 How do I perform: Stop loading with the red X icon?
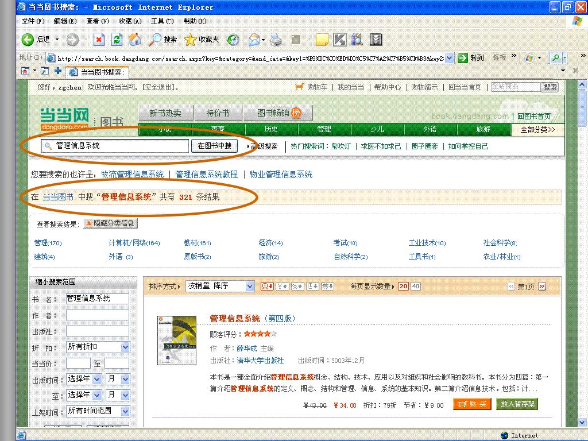click(99, 40)
